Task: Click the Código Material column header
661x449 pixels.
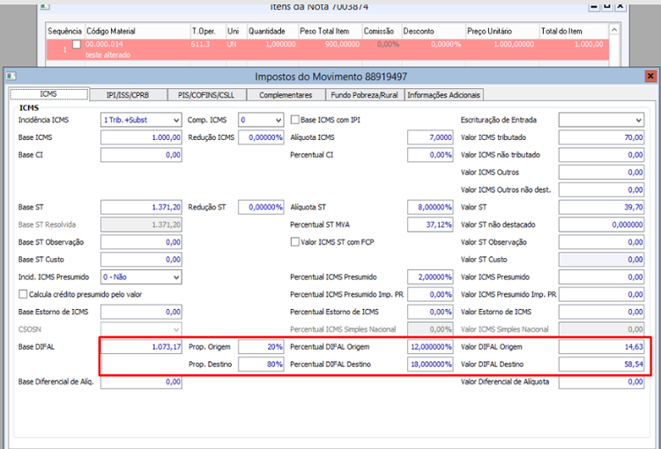Action: (137, 31)
